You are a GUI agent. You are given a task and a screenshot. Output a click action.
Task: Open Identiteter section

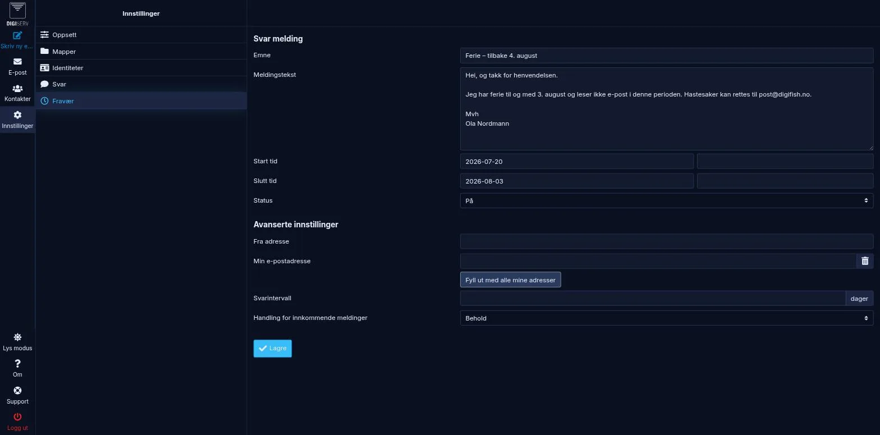coord(141,67)
